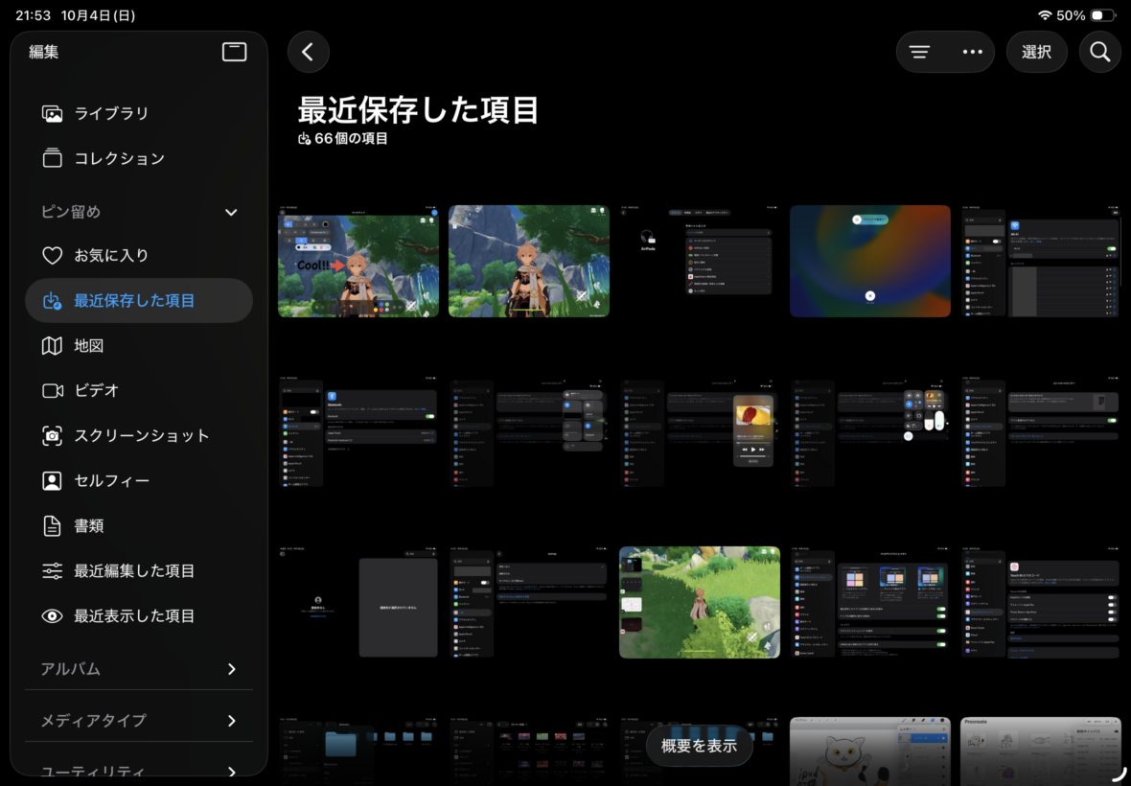
Task: Open the コレクション sidebar item
Action: [138, 158]
